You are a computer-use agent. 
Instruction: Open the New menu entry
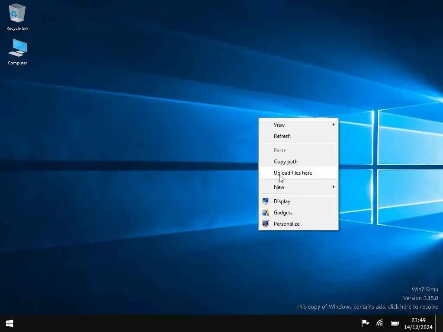click(299, 187)
